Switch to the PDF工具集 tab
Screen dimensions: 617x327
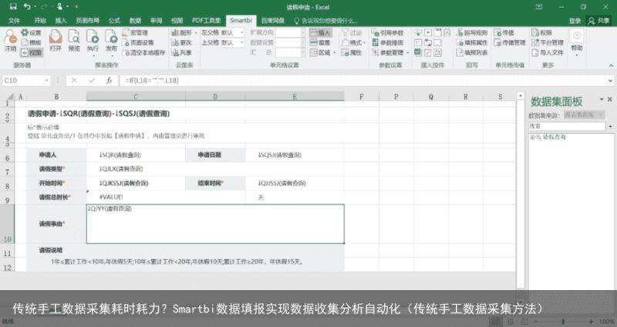pyautogui.click(x=206, y=21)
